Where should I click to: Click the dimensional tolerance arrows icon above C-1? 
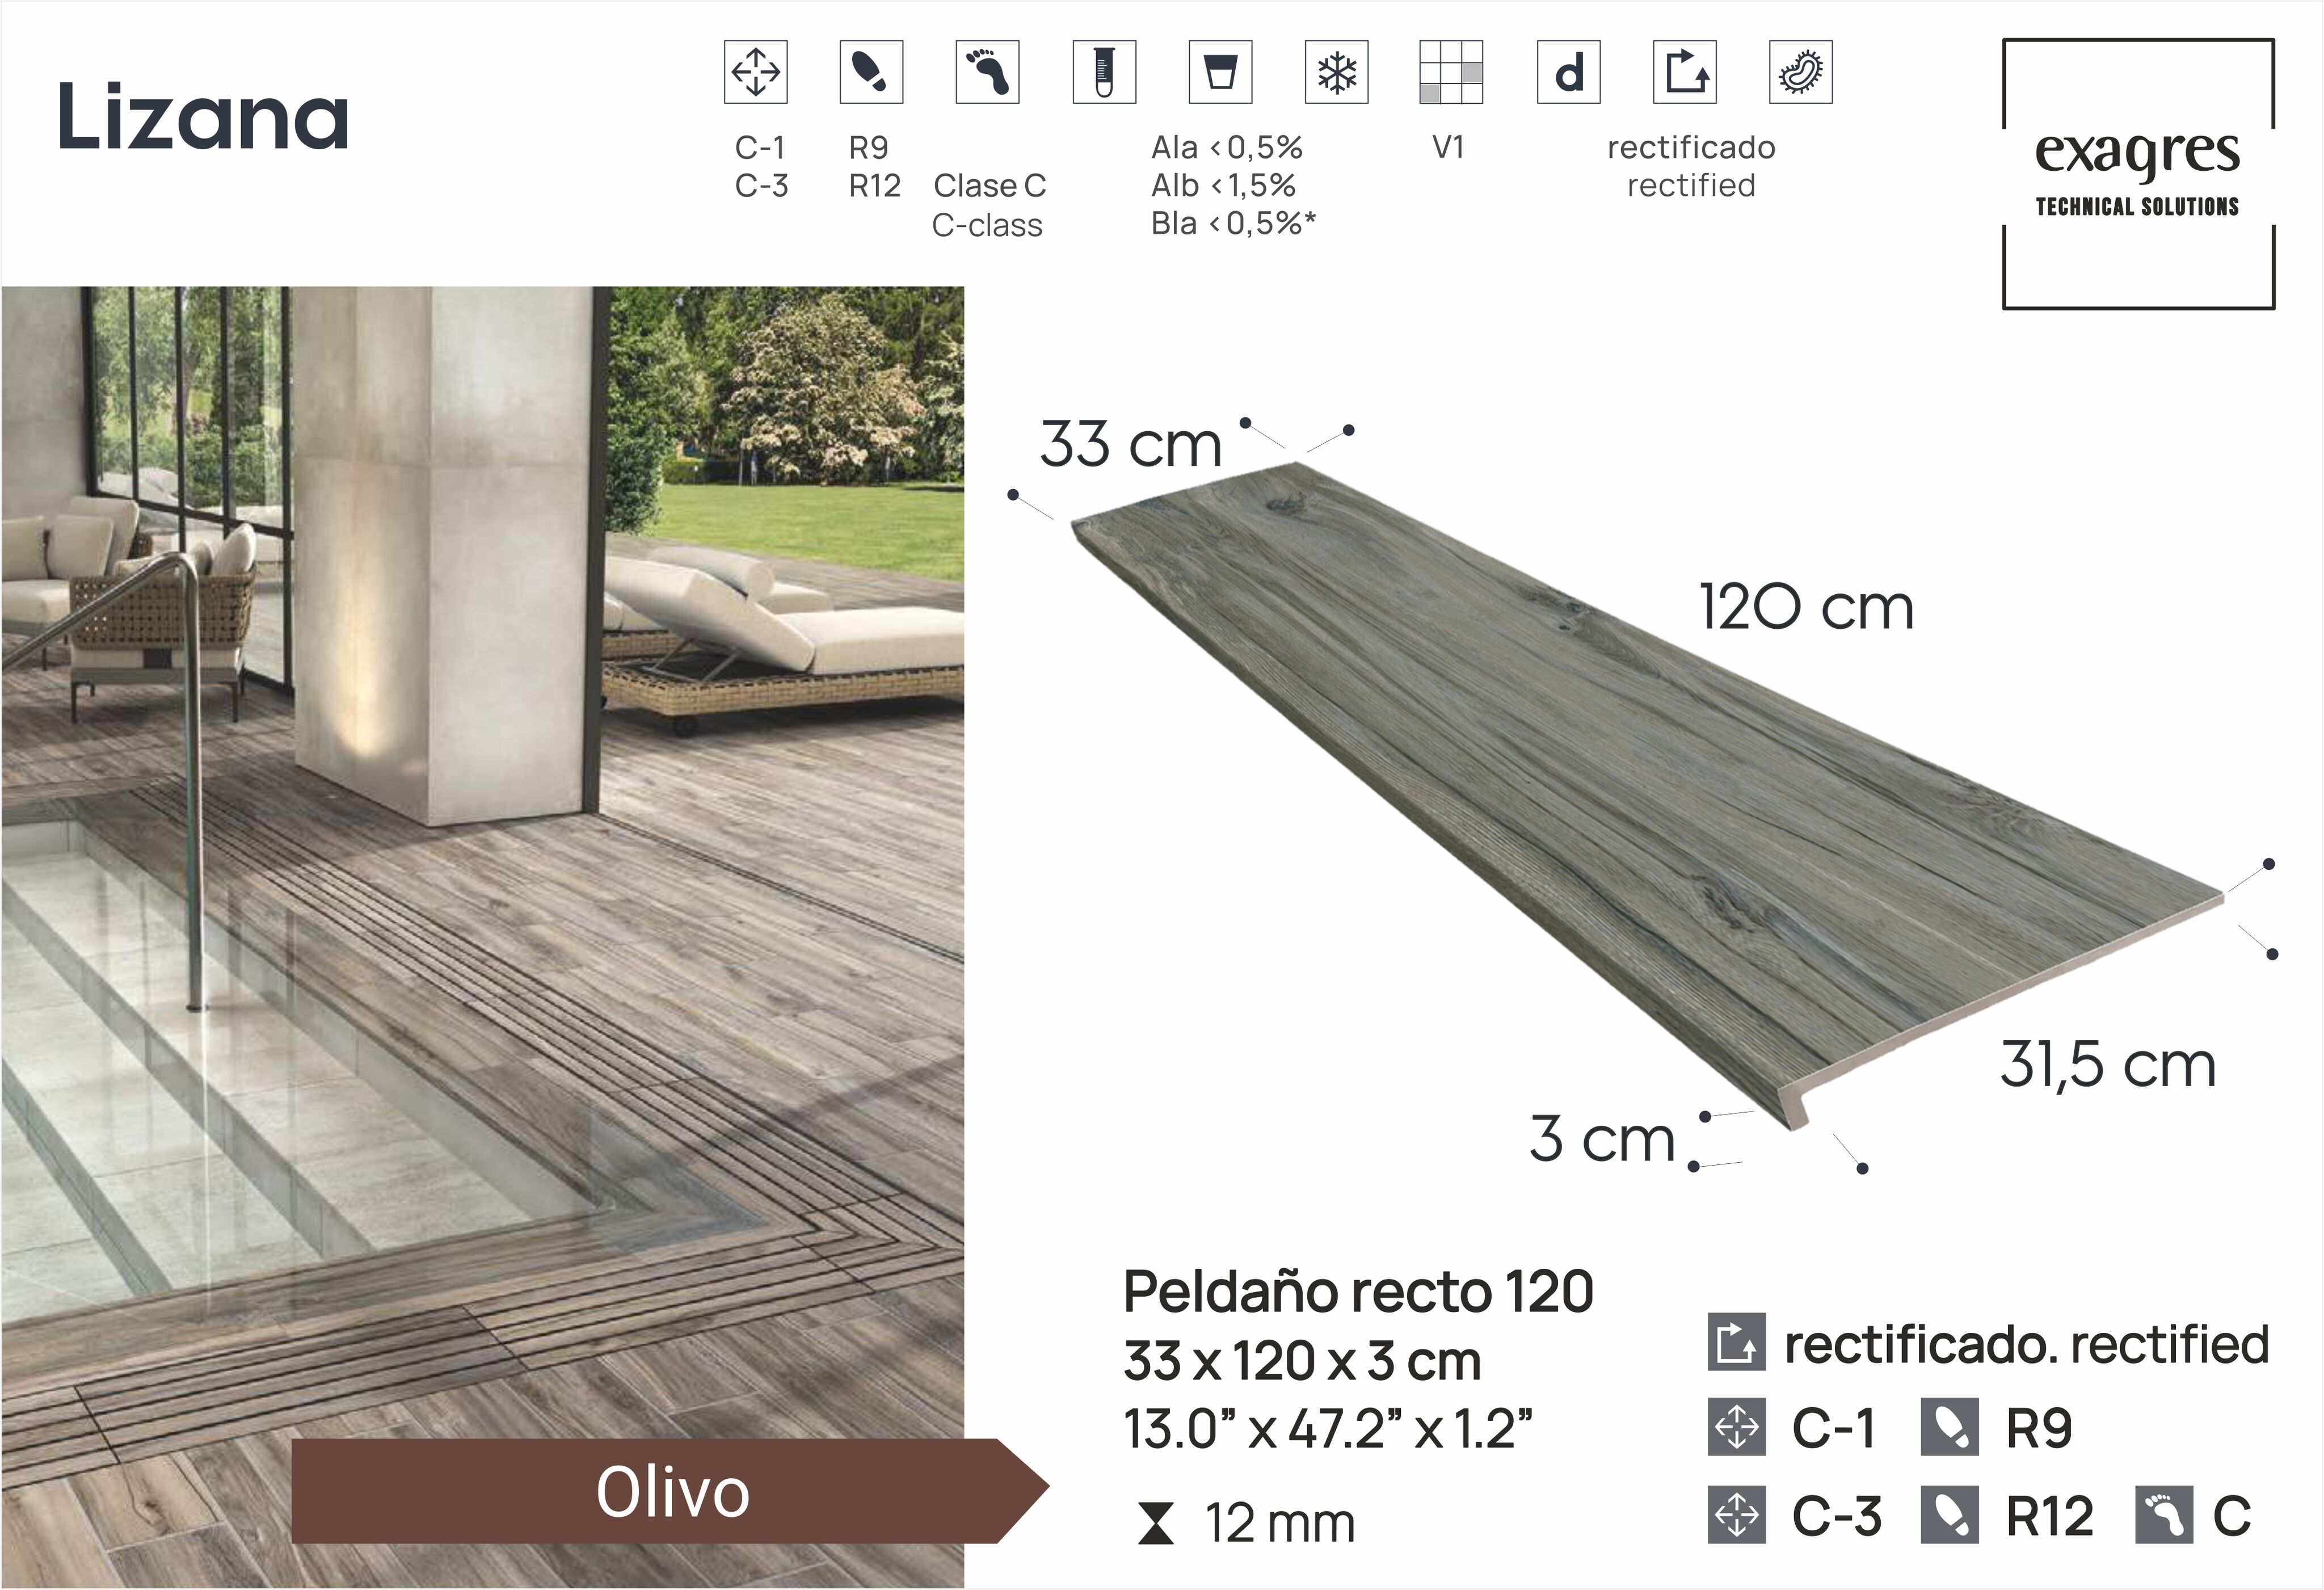755,72
